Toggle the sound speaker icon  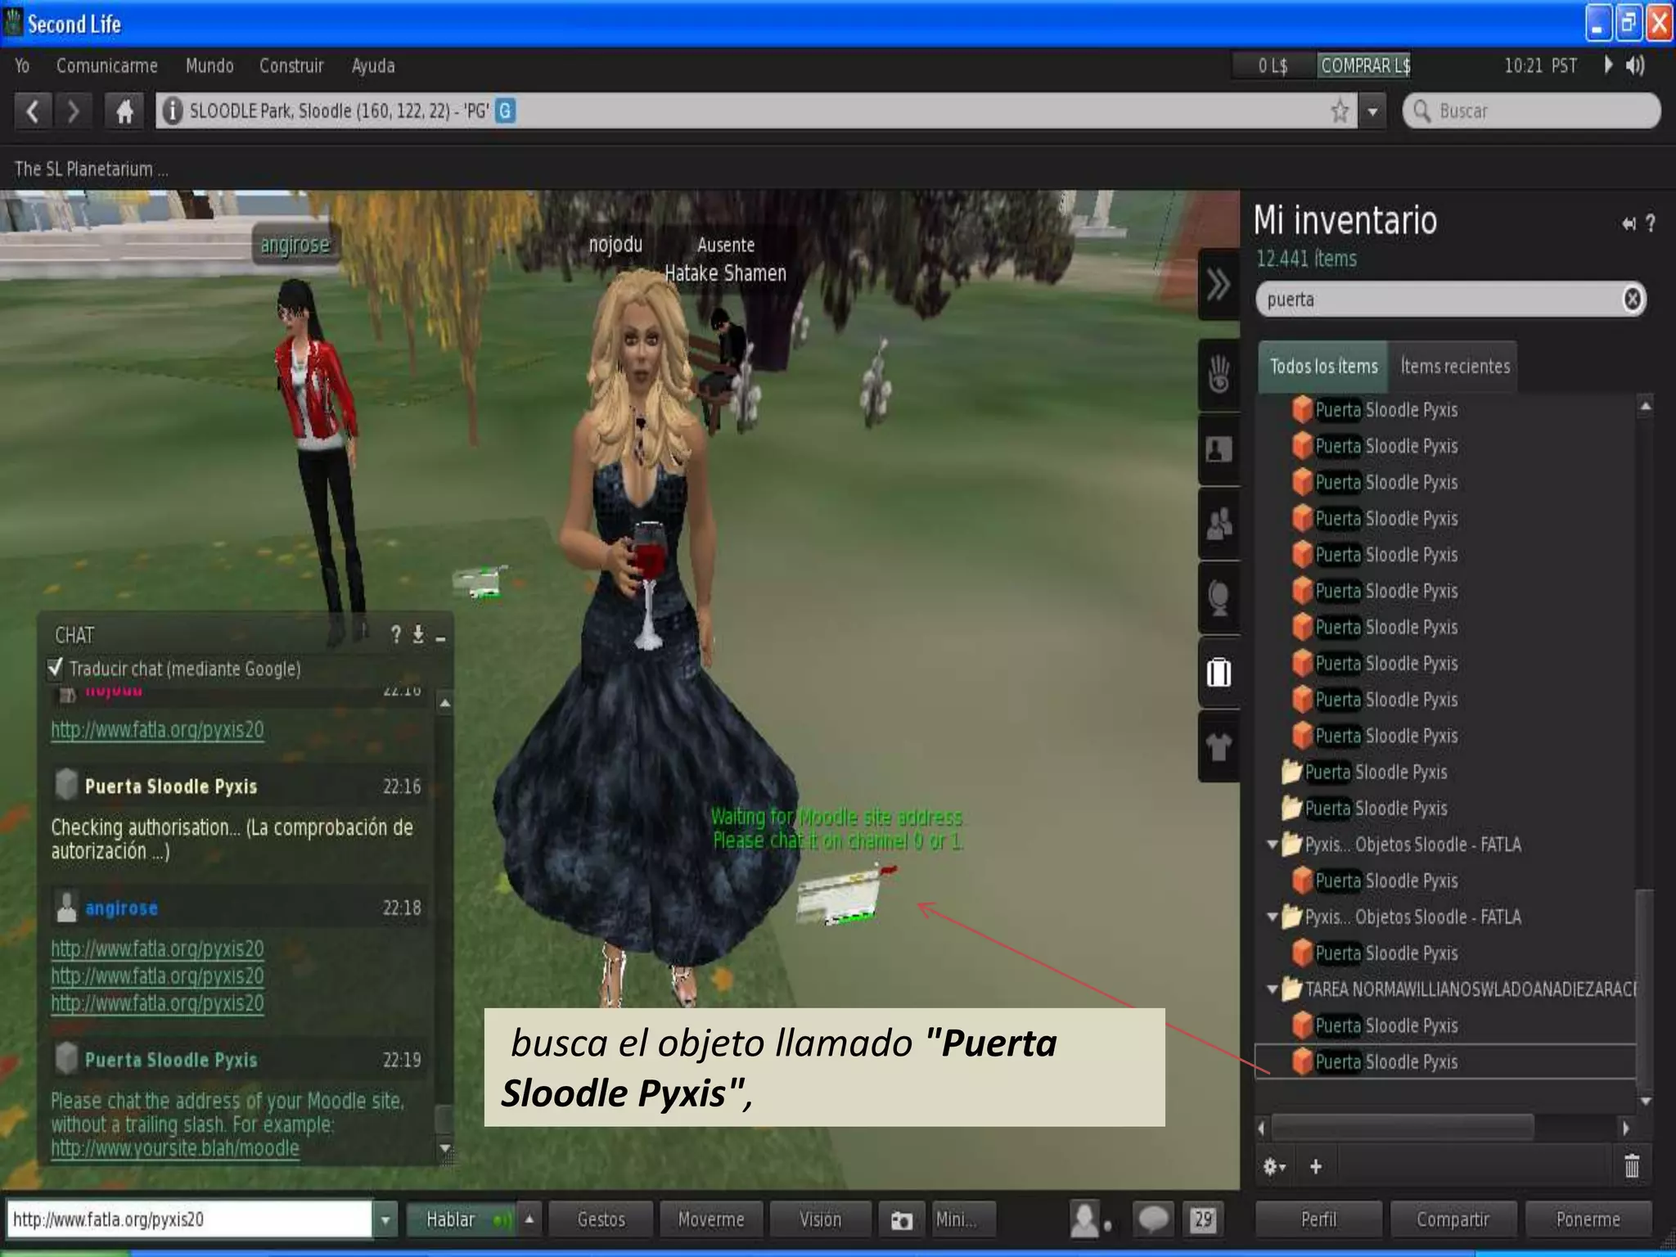pyautogui.click(x=1635, y=65)
